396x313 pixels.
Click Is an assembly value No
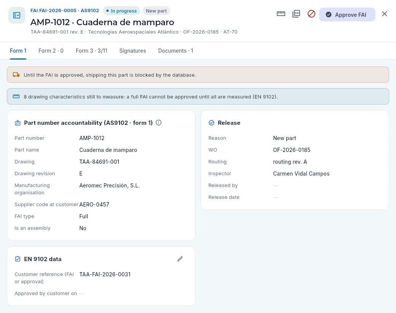[x=83, y=228]
